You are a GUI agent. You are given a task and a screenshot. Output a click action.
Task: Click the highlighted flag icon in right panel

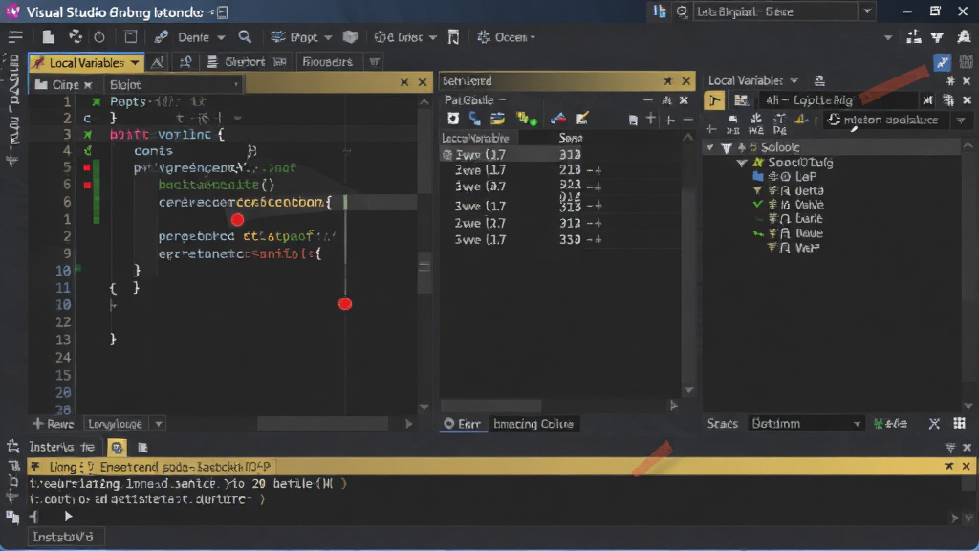[x=714, y=99]
